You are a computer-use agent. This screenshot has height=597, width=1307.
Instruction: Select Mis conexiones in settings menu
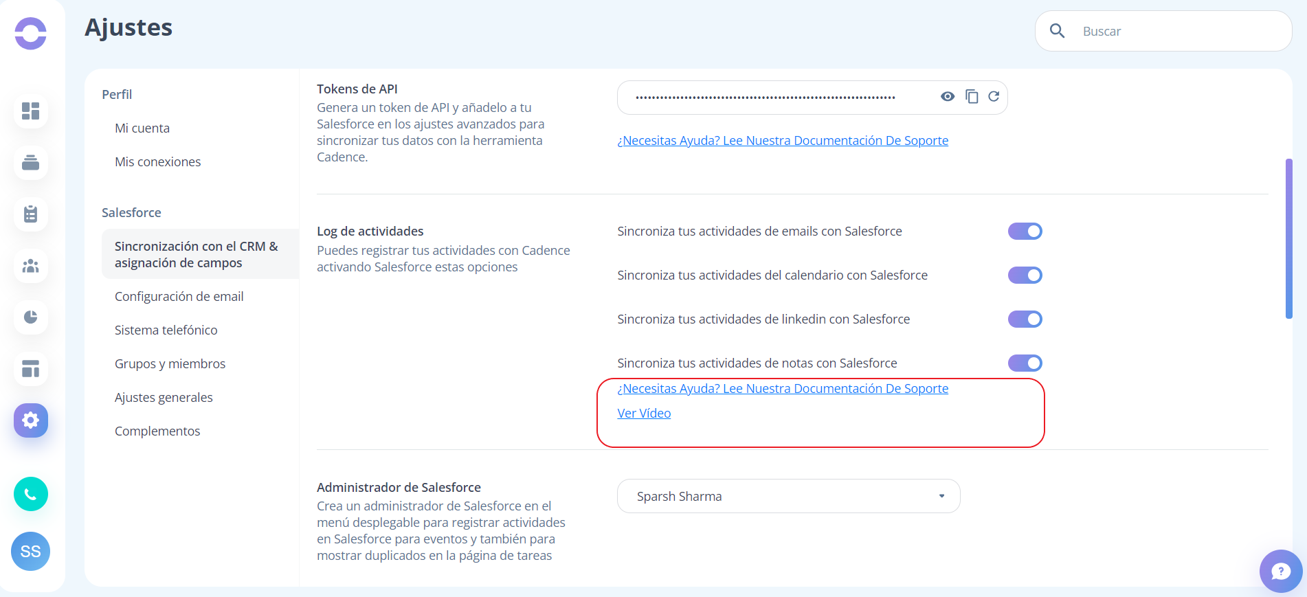coord(158,162)
